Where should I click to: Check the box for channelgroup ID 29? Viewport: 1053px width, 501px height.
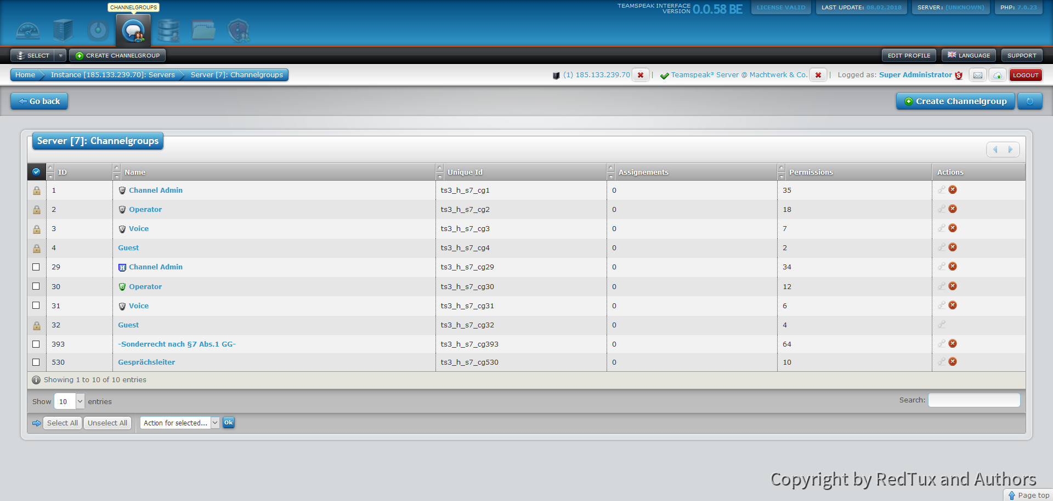(x=36, y=267)
